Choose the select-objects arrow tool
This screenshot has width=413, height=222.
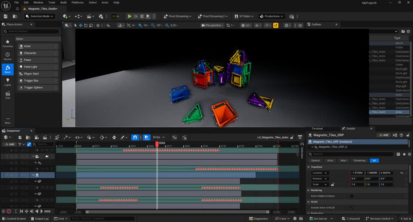76,25
